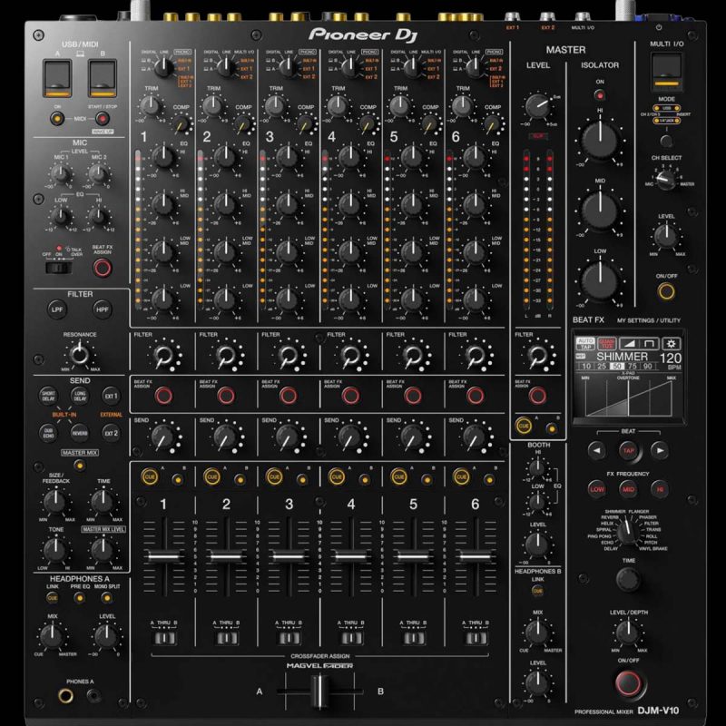Turn channel 4 input selector knob

350,67
